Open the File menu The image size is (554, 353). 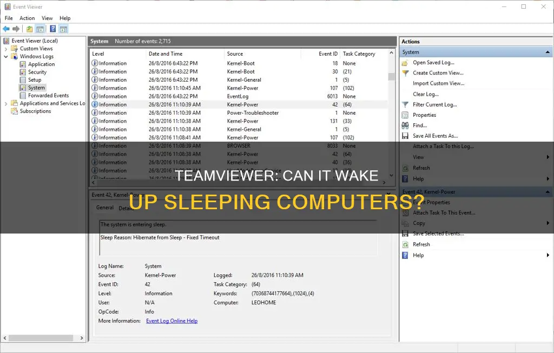[x=9, y=18]
